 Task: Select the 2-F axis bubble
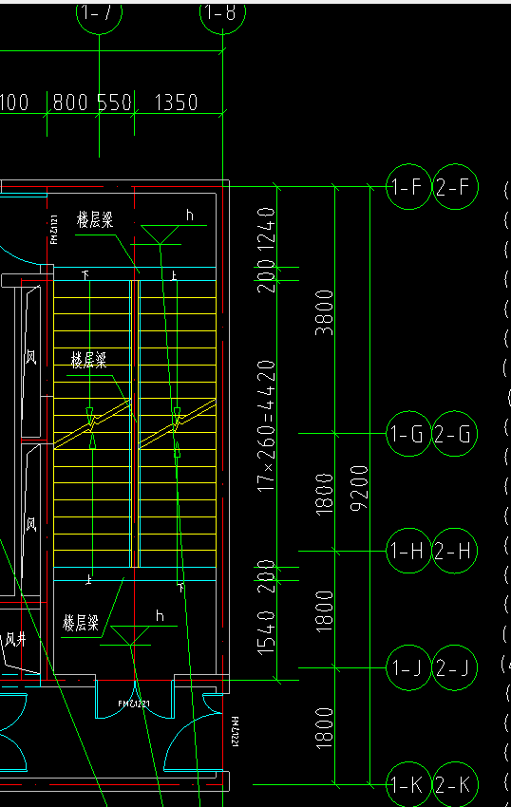coord(455,186)
